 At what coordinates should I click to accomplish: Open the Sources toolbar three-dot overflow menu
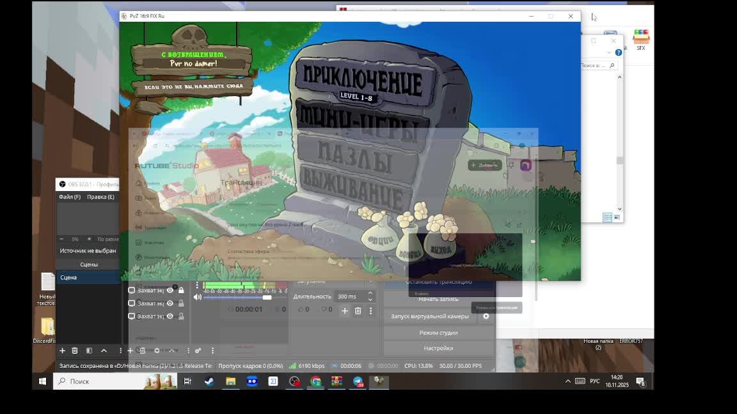tap(188, 351)
